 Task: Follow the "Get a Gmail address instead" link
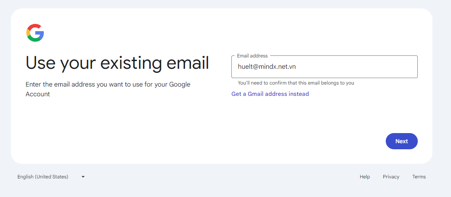tap(270, 94)
